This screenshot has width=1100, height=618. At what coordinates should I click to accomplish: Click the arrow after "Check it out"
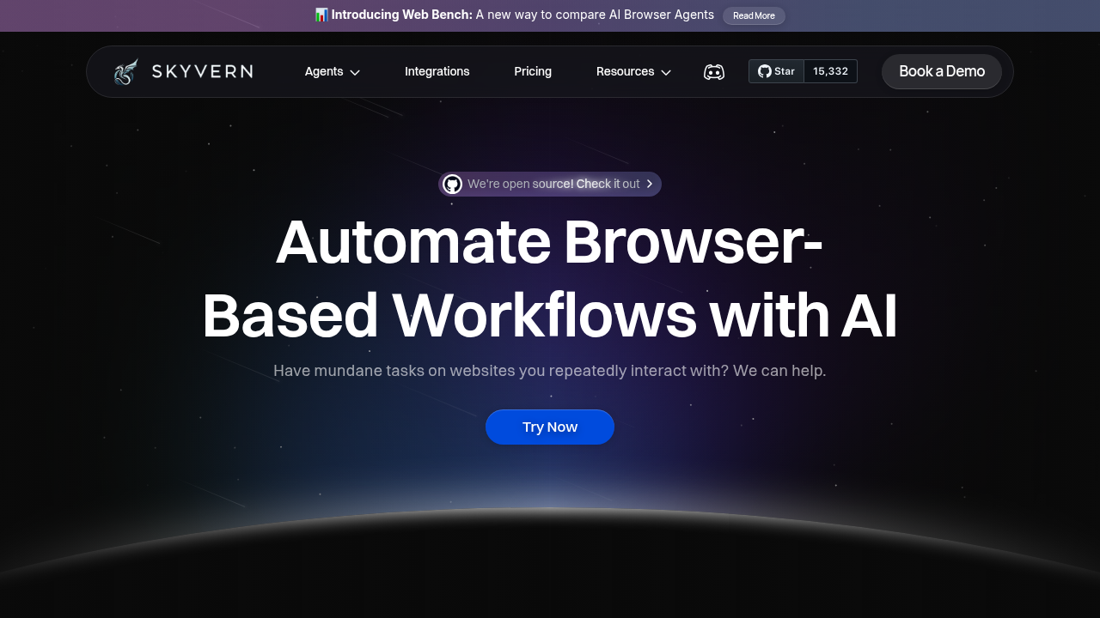650,184
